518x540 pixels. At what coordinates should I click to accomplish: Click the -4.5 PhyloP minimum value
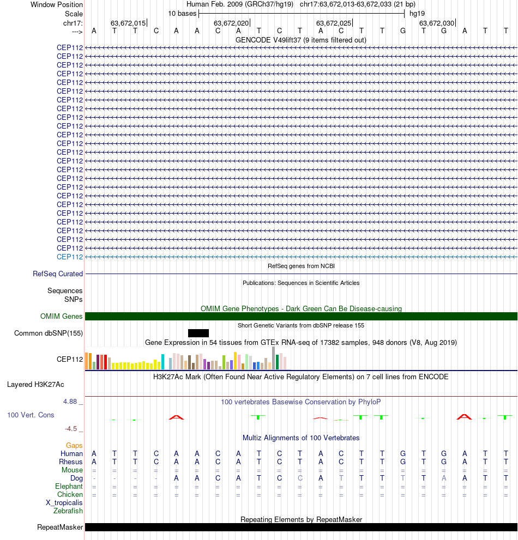[x=71, y=429]
